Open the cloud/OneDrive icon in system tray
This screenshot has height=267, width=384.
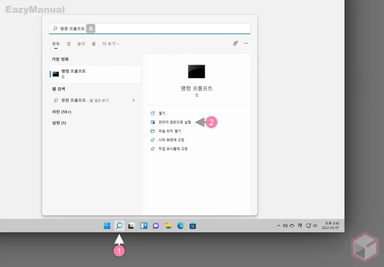[292, 226]
